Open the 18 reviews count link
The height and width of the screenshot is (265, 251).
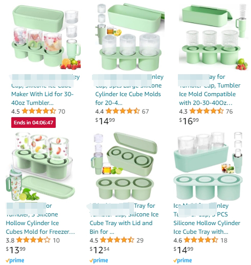tap(224, 240)
